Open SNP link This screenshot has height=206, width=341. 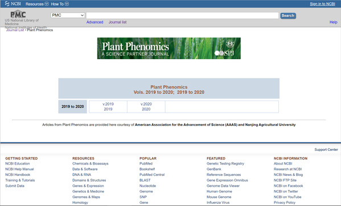(x=143, y=197)
